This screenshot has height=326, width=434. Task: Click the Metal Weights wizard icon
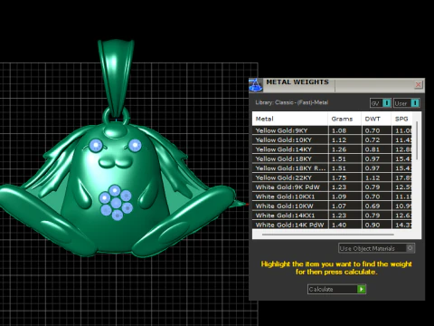[256, 85]
